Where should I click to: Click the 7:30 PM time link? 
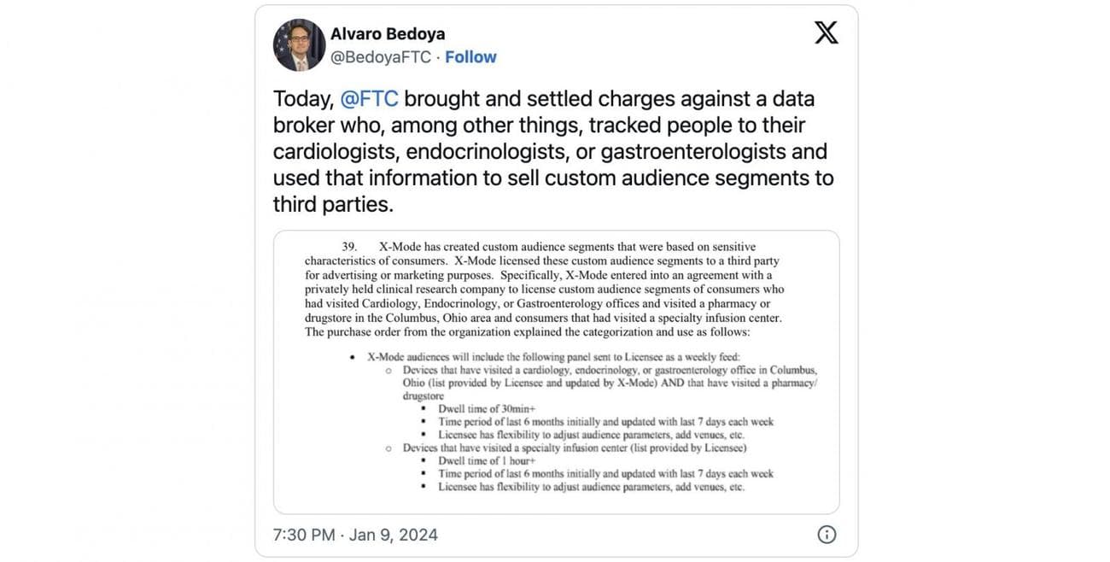point(303,533)
